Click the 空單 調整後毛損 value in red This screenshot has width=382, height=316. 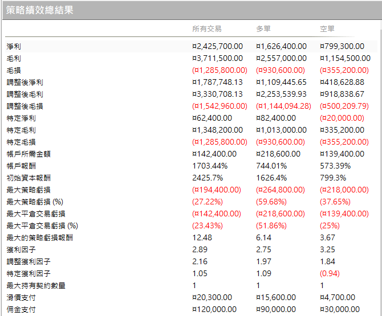tap(346, 106)
